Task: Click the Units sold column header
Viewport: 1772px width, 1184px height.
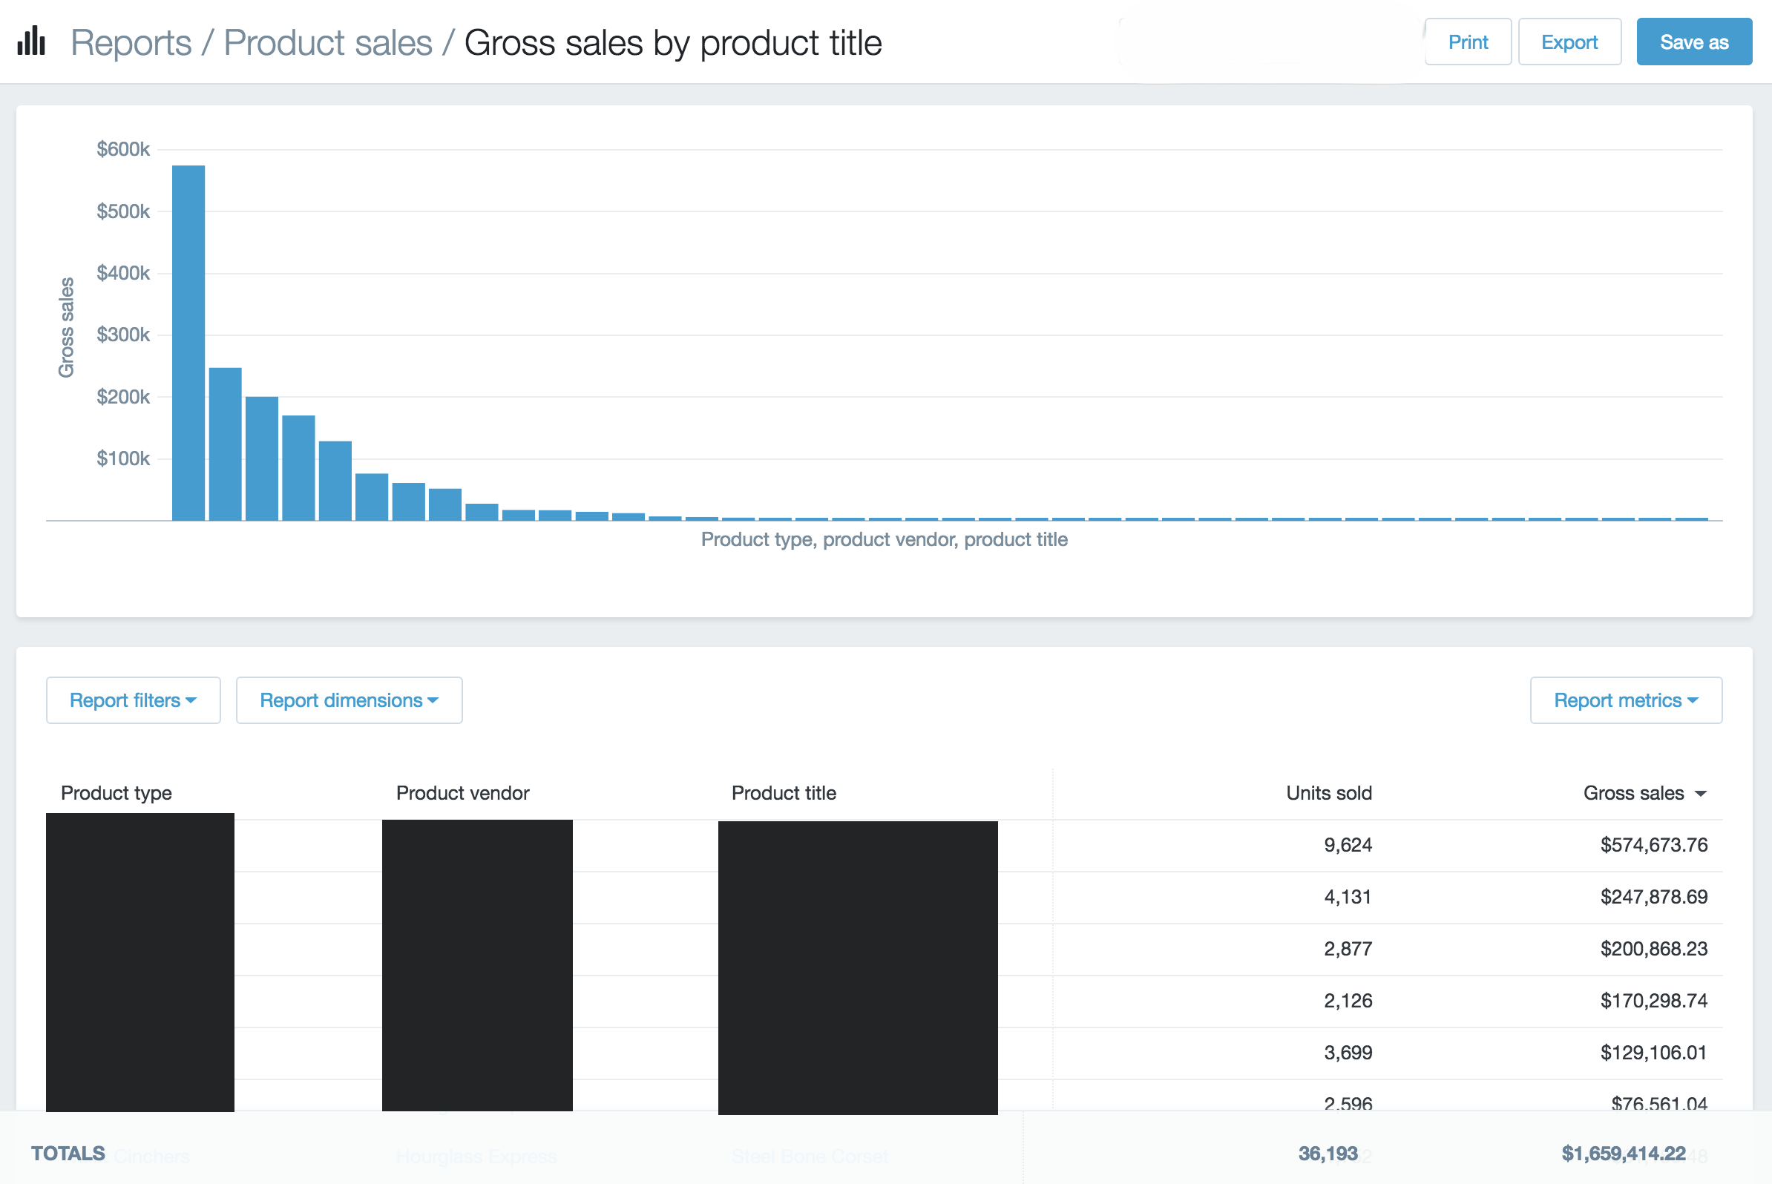Action: 1328,793
